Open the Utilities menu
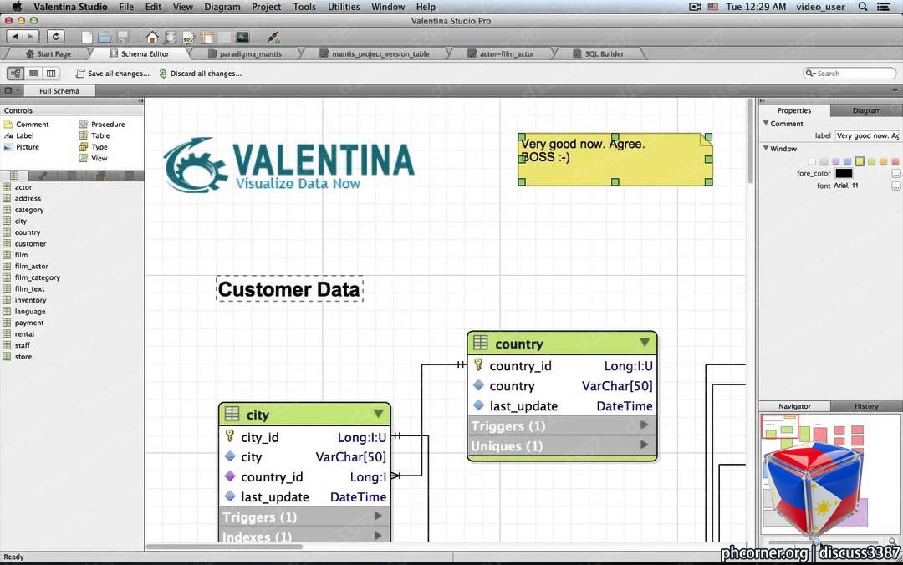Screen dimensions: 903x565 [x=344, y=7]
